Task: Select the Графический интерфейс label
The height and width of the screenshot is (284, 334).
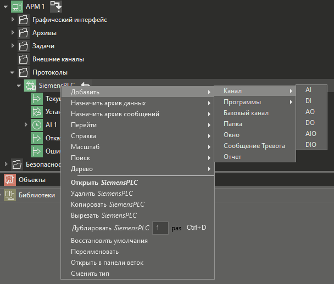Action: click(x=70, y=20)
